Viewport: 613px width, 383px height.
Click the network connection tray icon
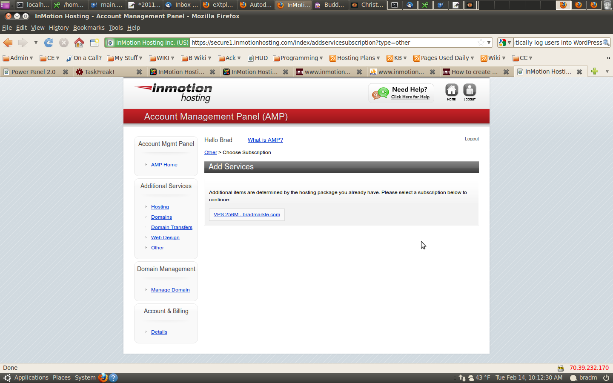[462, 377]
